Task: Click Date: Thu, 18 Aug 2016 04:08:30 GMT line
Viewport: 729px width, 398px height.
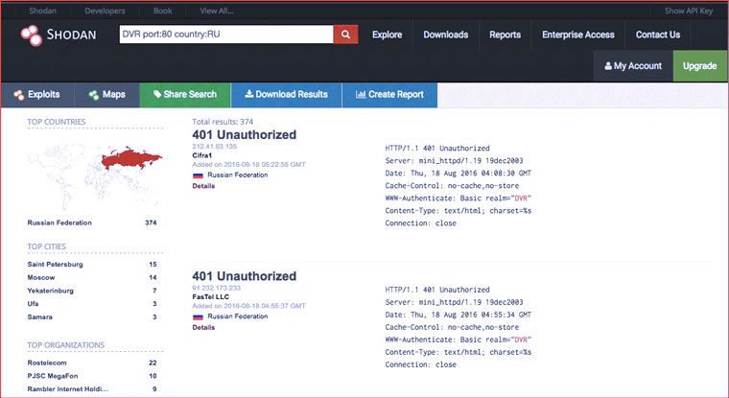Action: [458, 173]
